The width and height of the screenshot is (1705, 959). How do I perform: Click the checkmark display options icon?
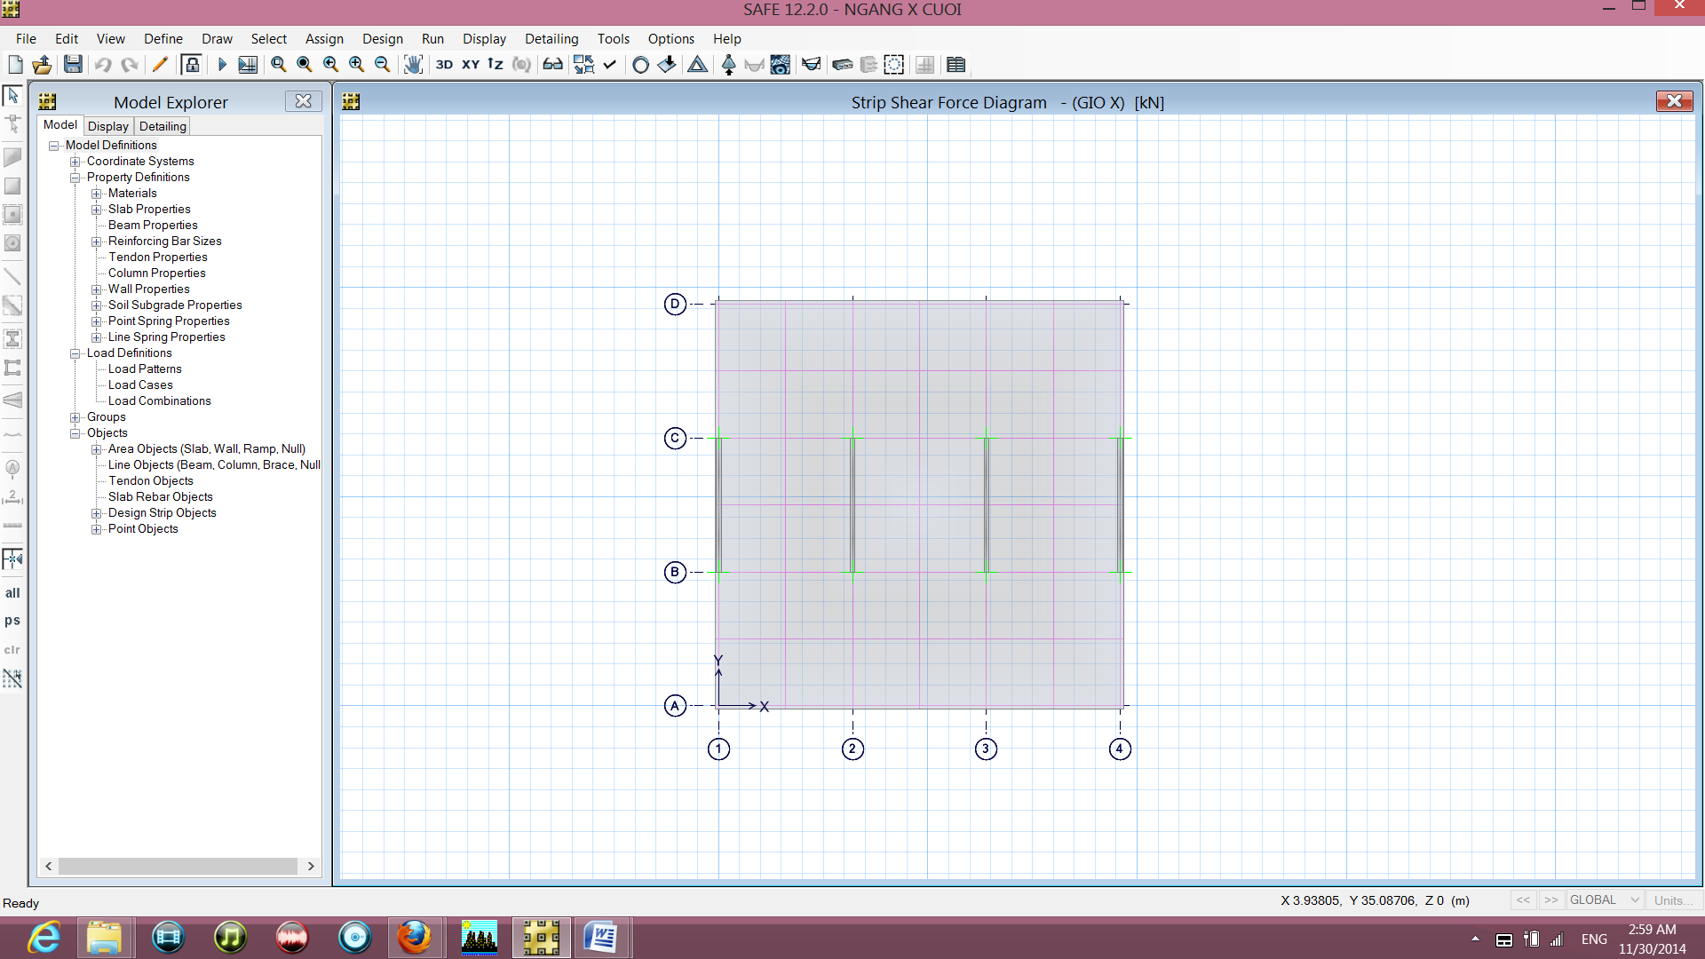click(x=609, y=64)
